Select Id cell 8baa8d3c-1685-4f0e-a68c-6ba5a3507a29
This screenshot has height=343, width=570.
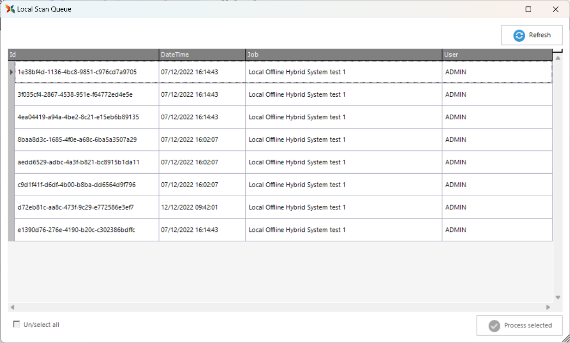coord(77,140)
